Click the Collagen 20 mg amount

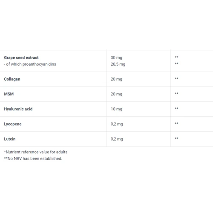coord(116,79)
